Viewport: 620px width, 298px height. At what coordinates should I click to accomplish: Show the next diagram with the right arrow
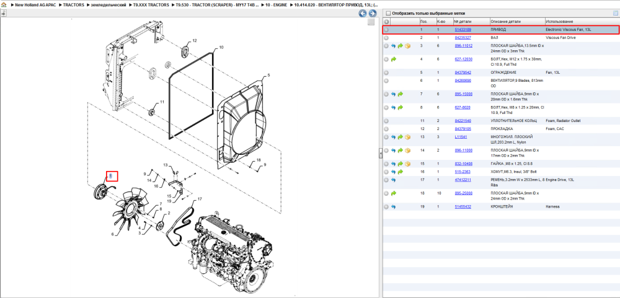[371, 14]
